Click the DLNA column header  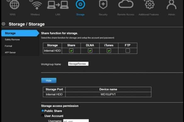[90, 45]
